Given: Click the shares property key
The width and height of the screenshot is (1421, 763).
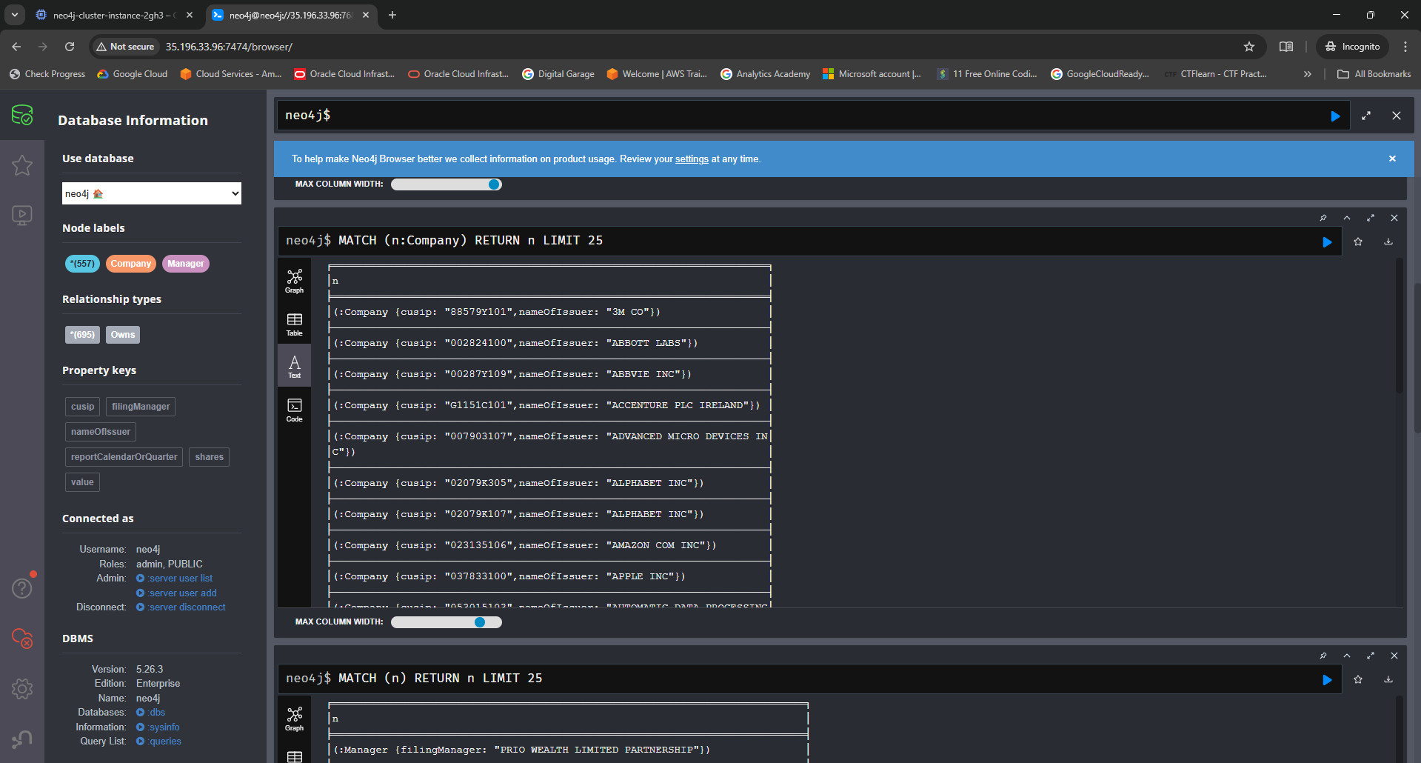Looking at the screenshot, I should coord(210,457).
